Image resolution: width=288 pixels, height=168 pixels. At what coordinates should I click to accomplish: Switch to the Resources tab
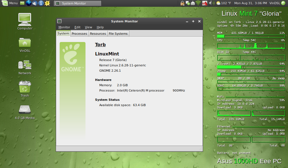coord(98,34)
